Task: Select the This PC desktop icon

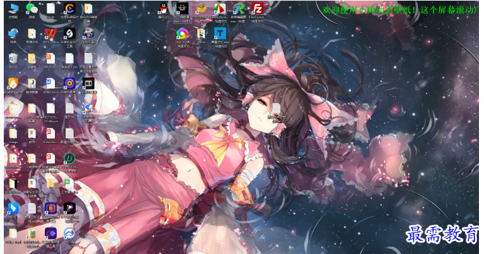Action: 13,9
